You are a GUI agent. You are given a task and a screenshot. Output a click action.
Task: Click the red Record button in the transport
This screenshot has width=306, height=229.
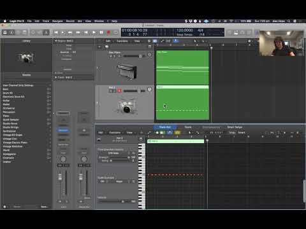tap(108, 32)
